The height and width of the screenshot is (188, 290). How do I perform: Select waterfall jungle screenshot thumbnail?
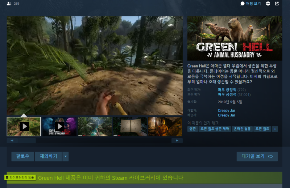tap(95, 127)
